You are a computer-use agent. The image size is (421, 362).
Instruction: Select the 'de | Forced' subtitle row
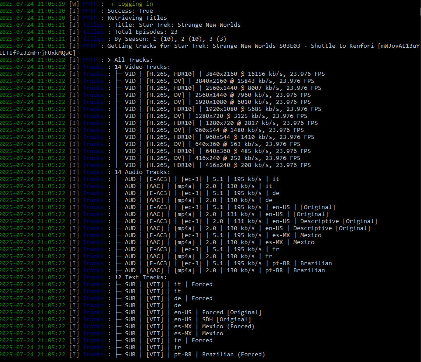click(164, 298)
